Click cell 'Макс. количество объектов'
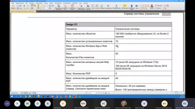The height and width of the screenshot is (109, 195). (x=90, y=35)
